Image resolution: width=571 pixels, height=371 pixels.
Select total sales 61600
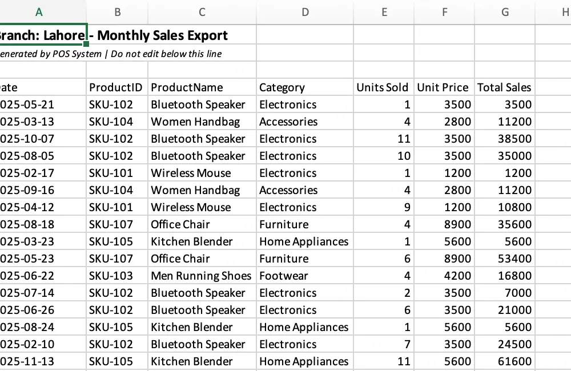click(x=505, y=361)
